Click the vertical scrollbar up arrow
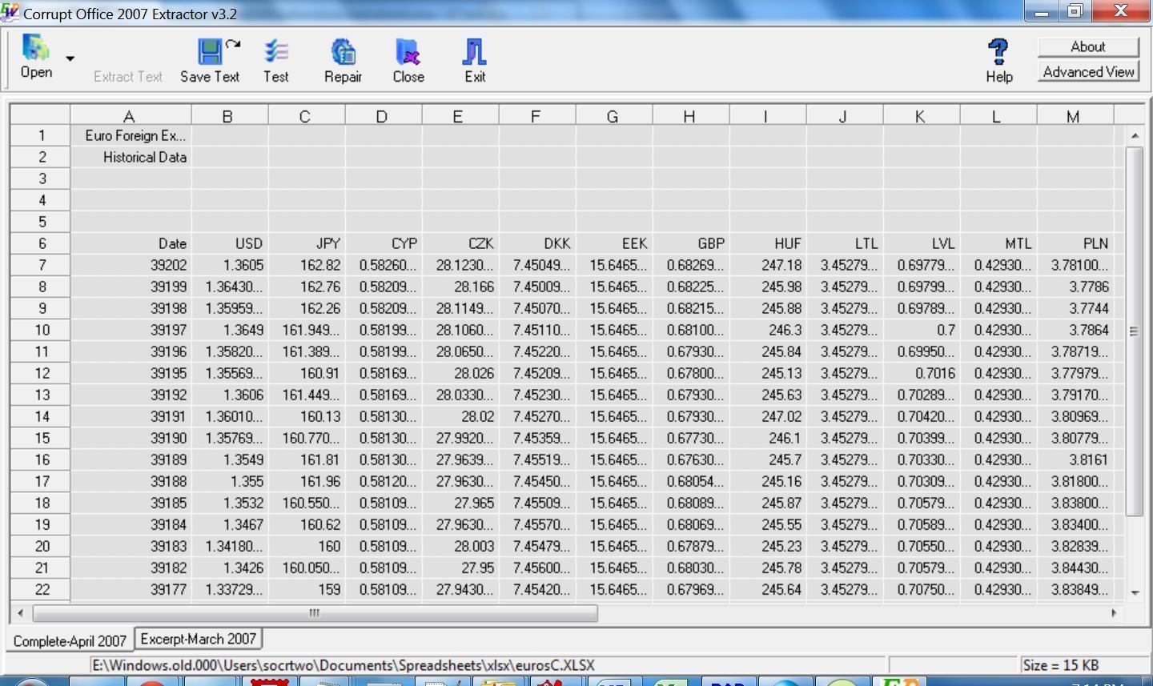The image size is (1153, 686). [x=1135, y=136]
